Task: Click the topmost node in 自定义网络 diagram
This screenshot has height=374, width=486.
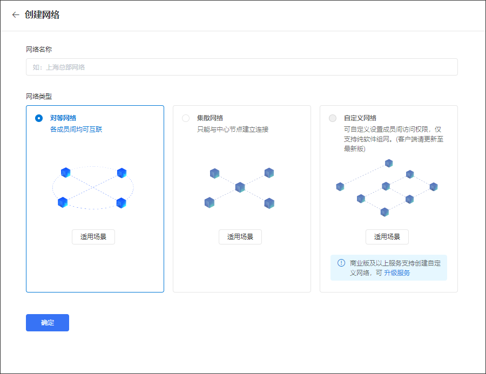Action: 389,163
